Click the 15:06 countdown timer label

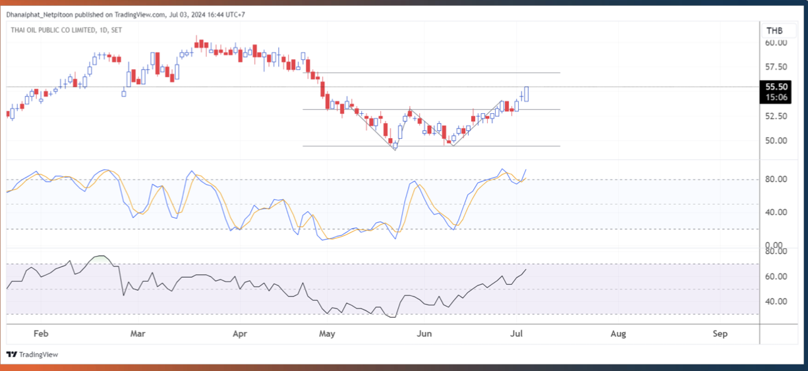click(x=775, y=97)
